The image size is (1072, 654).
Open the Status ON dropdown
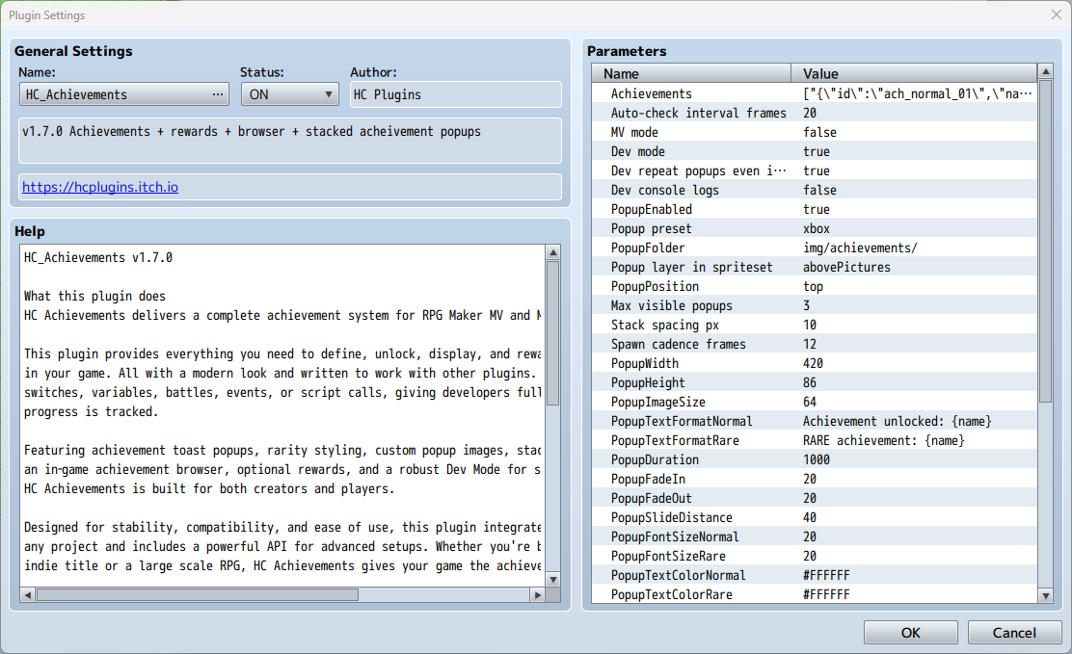pos(290,94)
